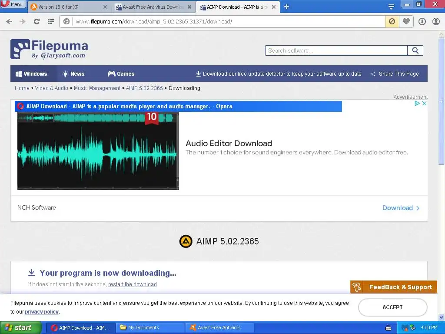This screenshot has width=445, height=334.
Task: Open the privacy policy link
Action: click(42, 312)
